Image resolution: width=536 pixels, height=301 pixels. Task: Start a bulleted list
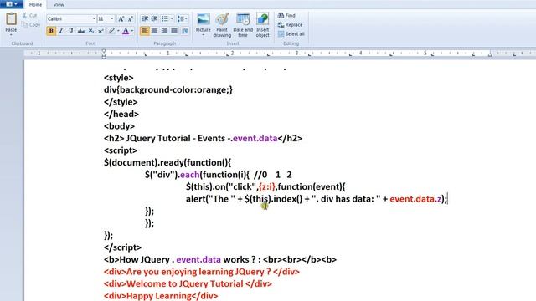click(x=165, y=18)
